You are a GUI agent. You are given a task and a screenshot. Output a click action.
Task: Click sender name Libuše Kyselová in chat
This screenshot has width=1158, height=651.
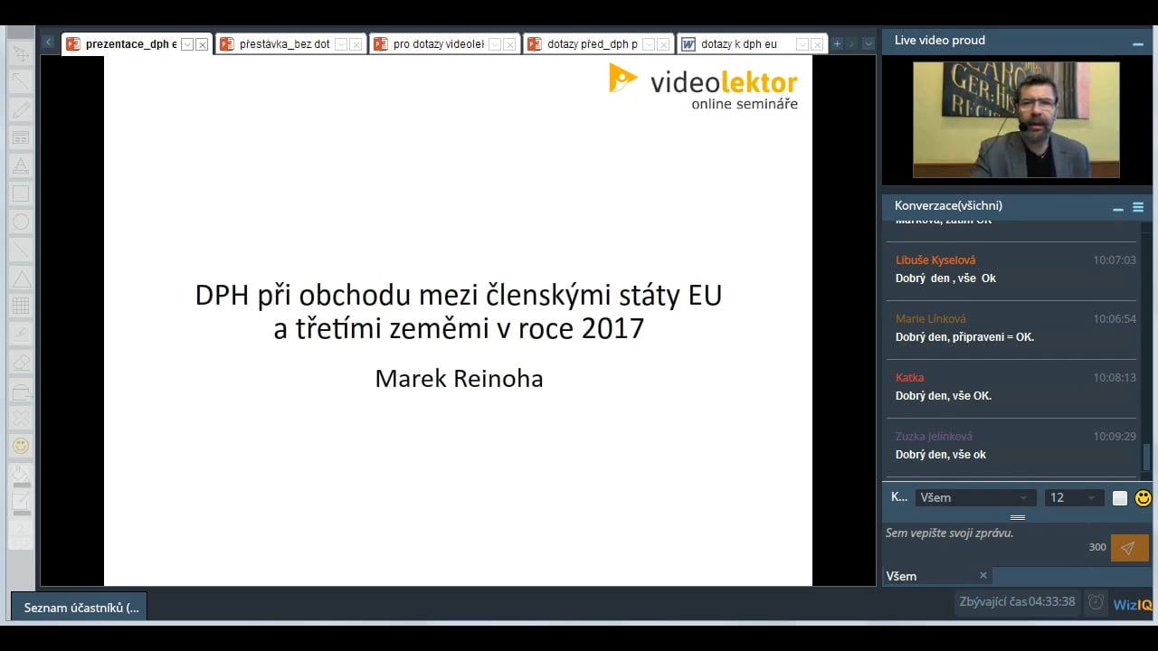coord(935,260)
